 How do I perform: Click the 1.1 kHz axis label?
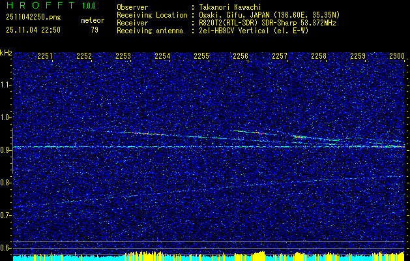tap(5, 85)
